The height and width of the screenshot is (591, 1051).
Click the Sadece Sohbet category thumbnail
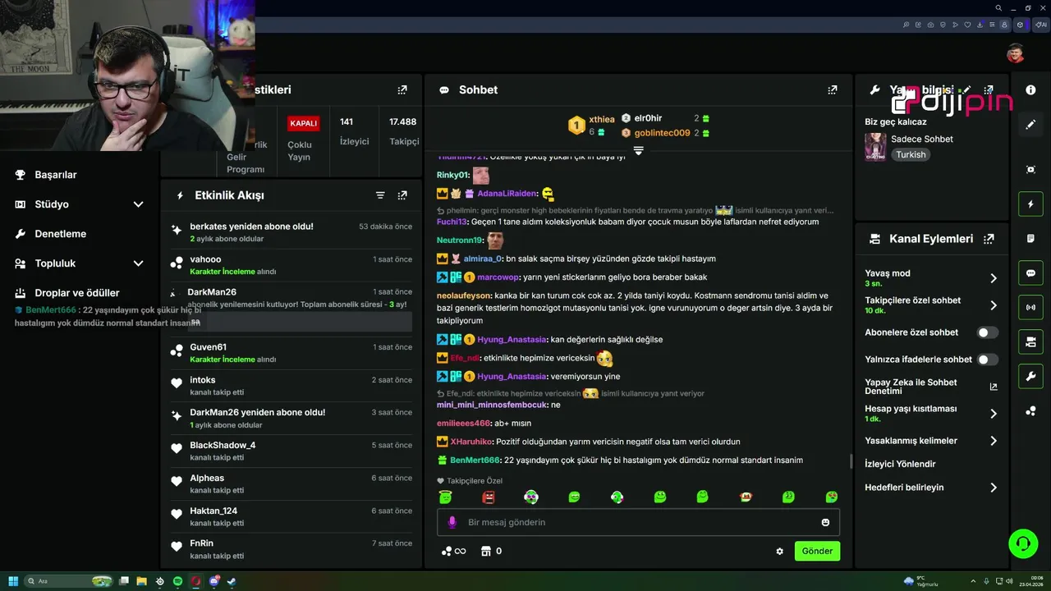[x=875, y=146]
